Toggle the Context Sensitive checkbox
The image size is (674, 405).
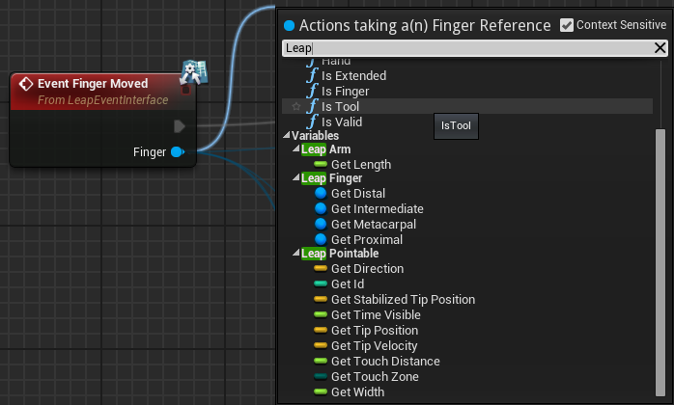[x=567, y=25]
